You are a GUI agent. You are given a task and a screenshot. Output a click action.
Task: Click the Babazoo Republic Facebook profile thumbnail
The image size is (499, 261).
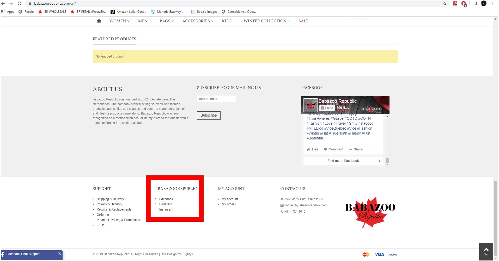pyautogui.click(x=310, y=105)
